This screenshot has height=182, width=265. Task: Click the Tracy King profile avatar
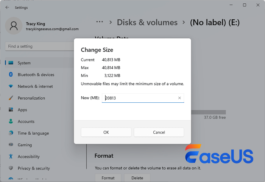click(14, 26)
